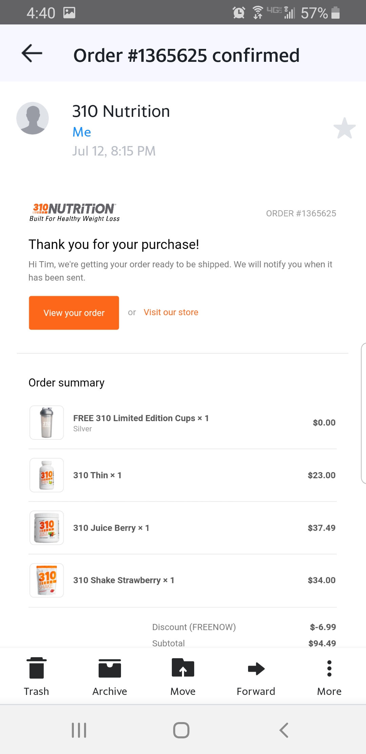The width and height of the screenshot is (366, 754).
Task: Tap the 310 Nutrition logo
Action: [75, 213]
